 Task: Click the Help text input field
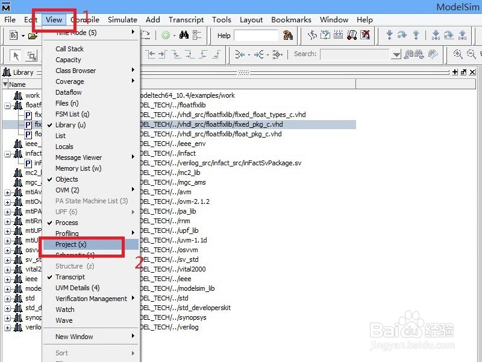coord(256,36)
